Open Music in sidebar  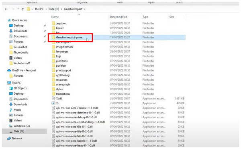click(15, 109)
